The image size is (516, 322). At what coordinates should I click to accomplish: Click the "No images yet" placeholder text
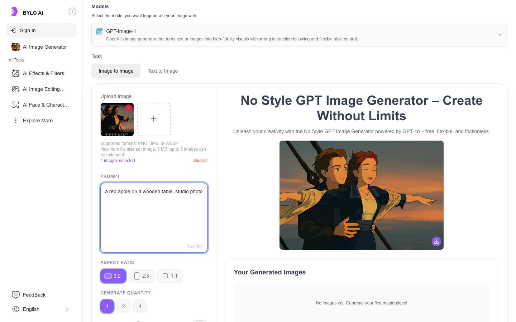point(362,303)
